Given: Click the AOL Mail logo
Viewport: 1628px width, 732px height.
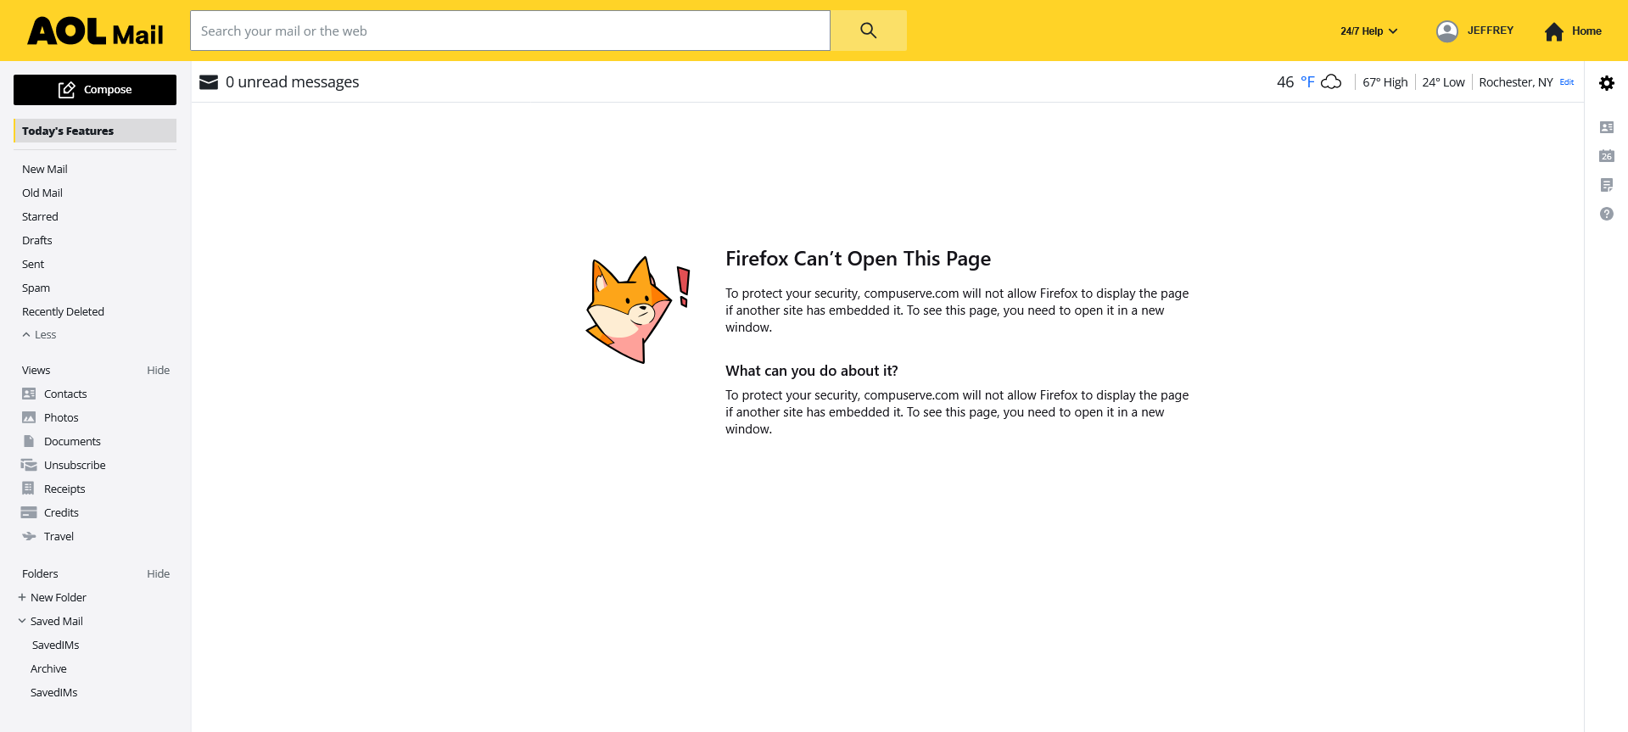Looking at the screenshot, I should [x=95, y=32].
